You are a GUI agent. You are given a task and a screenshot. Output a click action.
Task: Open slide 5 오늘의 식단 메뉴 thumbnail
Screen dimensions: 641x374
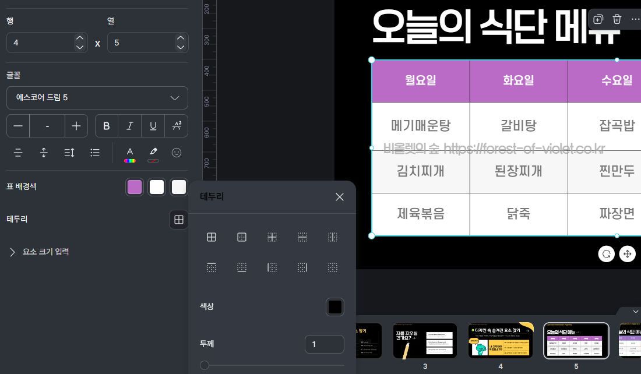pyautogui.click(x=576, y=340)
